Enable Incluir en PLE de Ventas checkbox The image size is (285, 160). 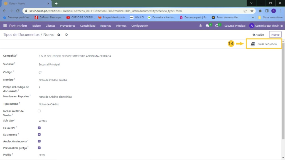pyautogui.click(x=39, y=111)
